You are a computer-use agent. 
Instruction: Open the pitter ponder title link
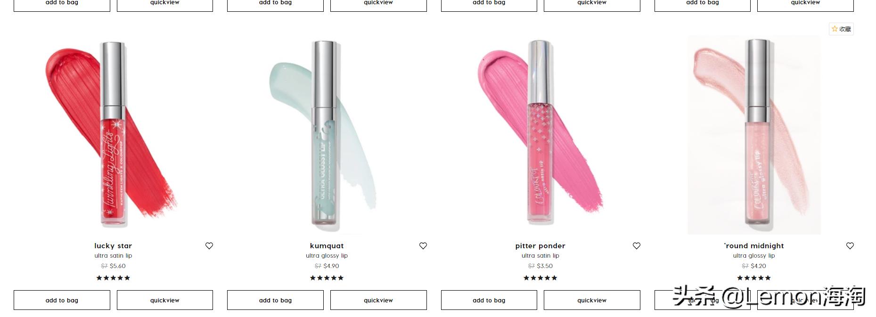click(x=540, y=246)
